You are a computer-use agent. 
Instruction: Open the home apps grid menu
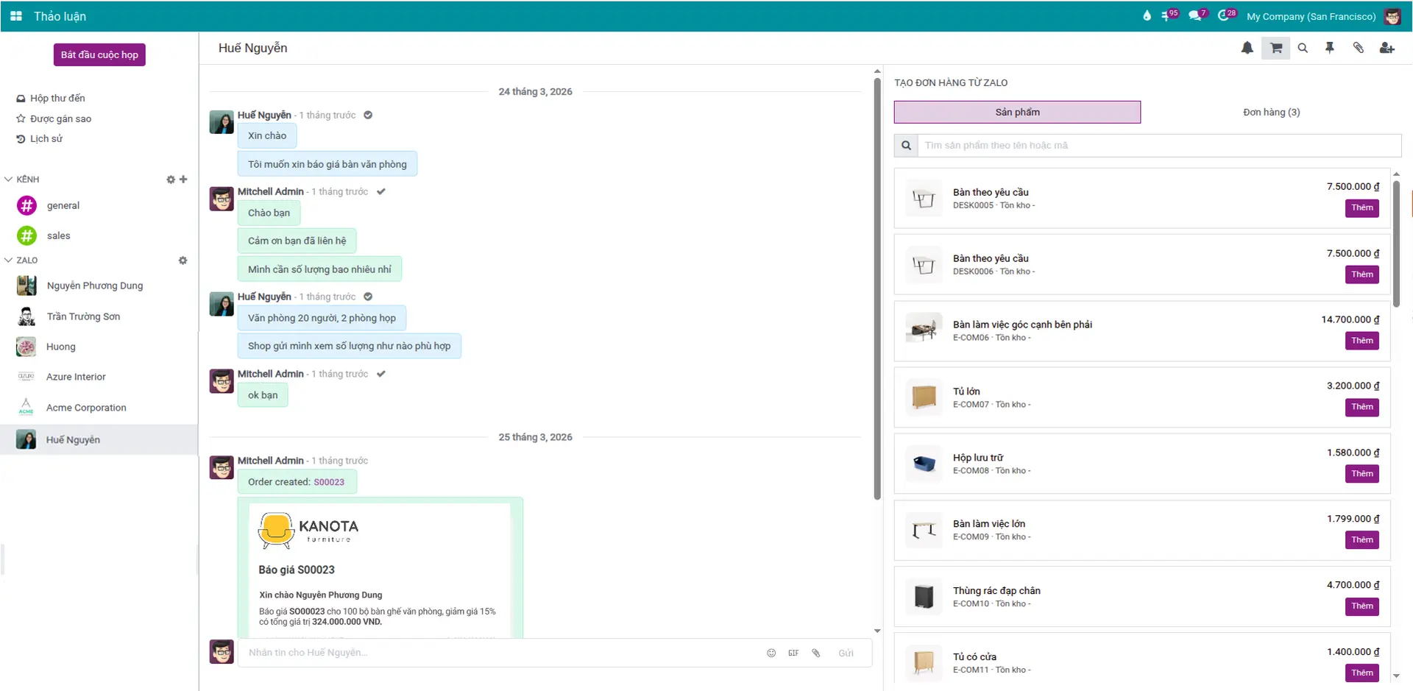tap(16, 16)
